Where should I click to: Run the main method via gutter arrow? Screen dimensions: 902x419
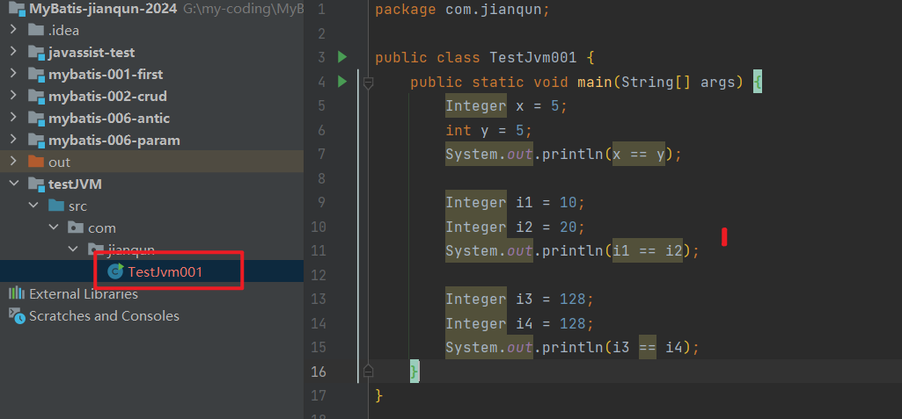pos(342,82)
